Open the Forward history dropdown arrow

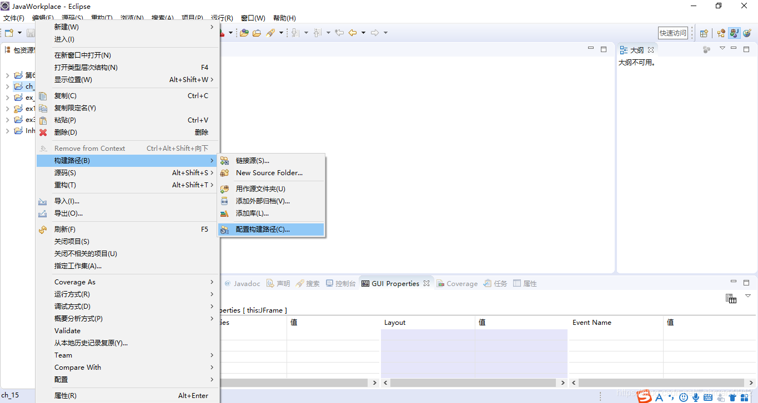385,33
